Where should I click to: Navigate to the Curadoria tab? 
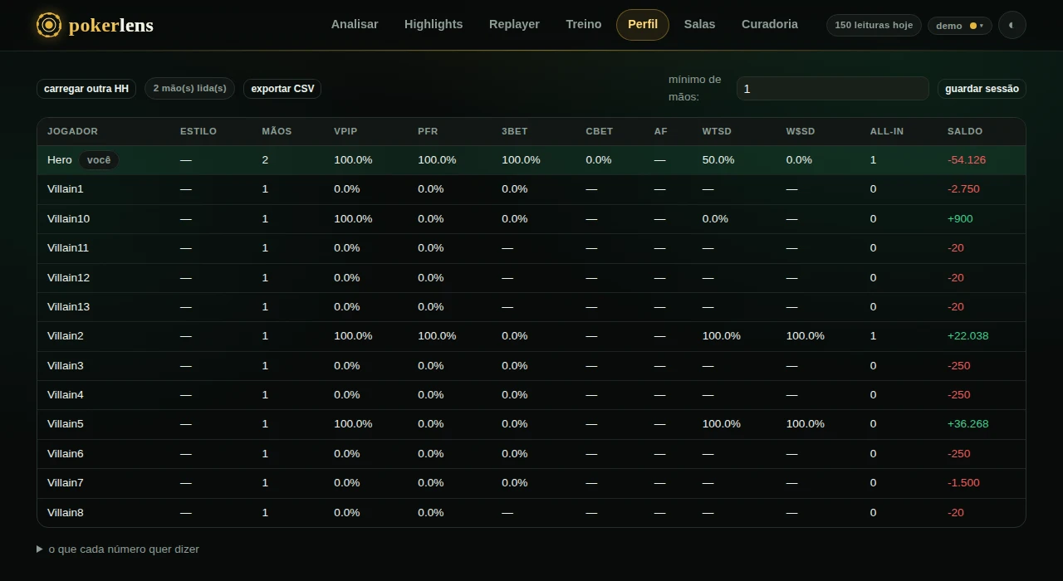770,25
